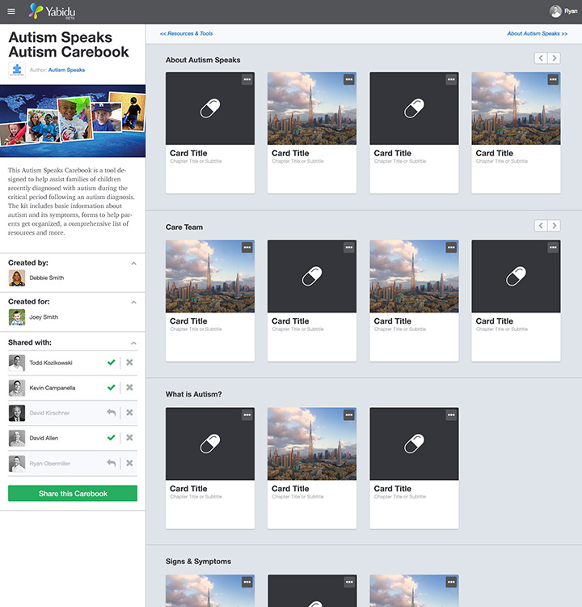Select the Care Team section heading
This screenshot has height=607, width=582.
tap(184, 227)
